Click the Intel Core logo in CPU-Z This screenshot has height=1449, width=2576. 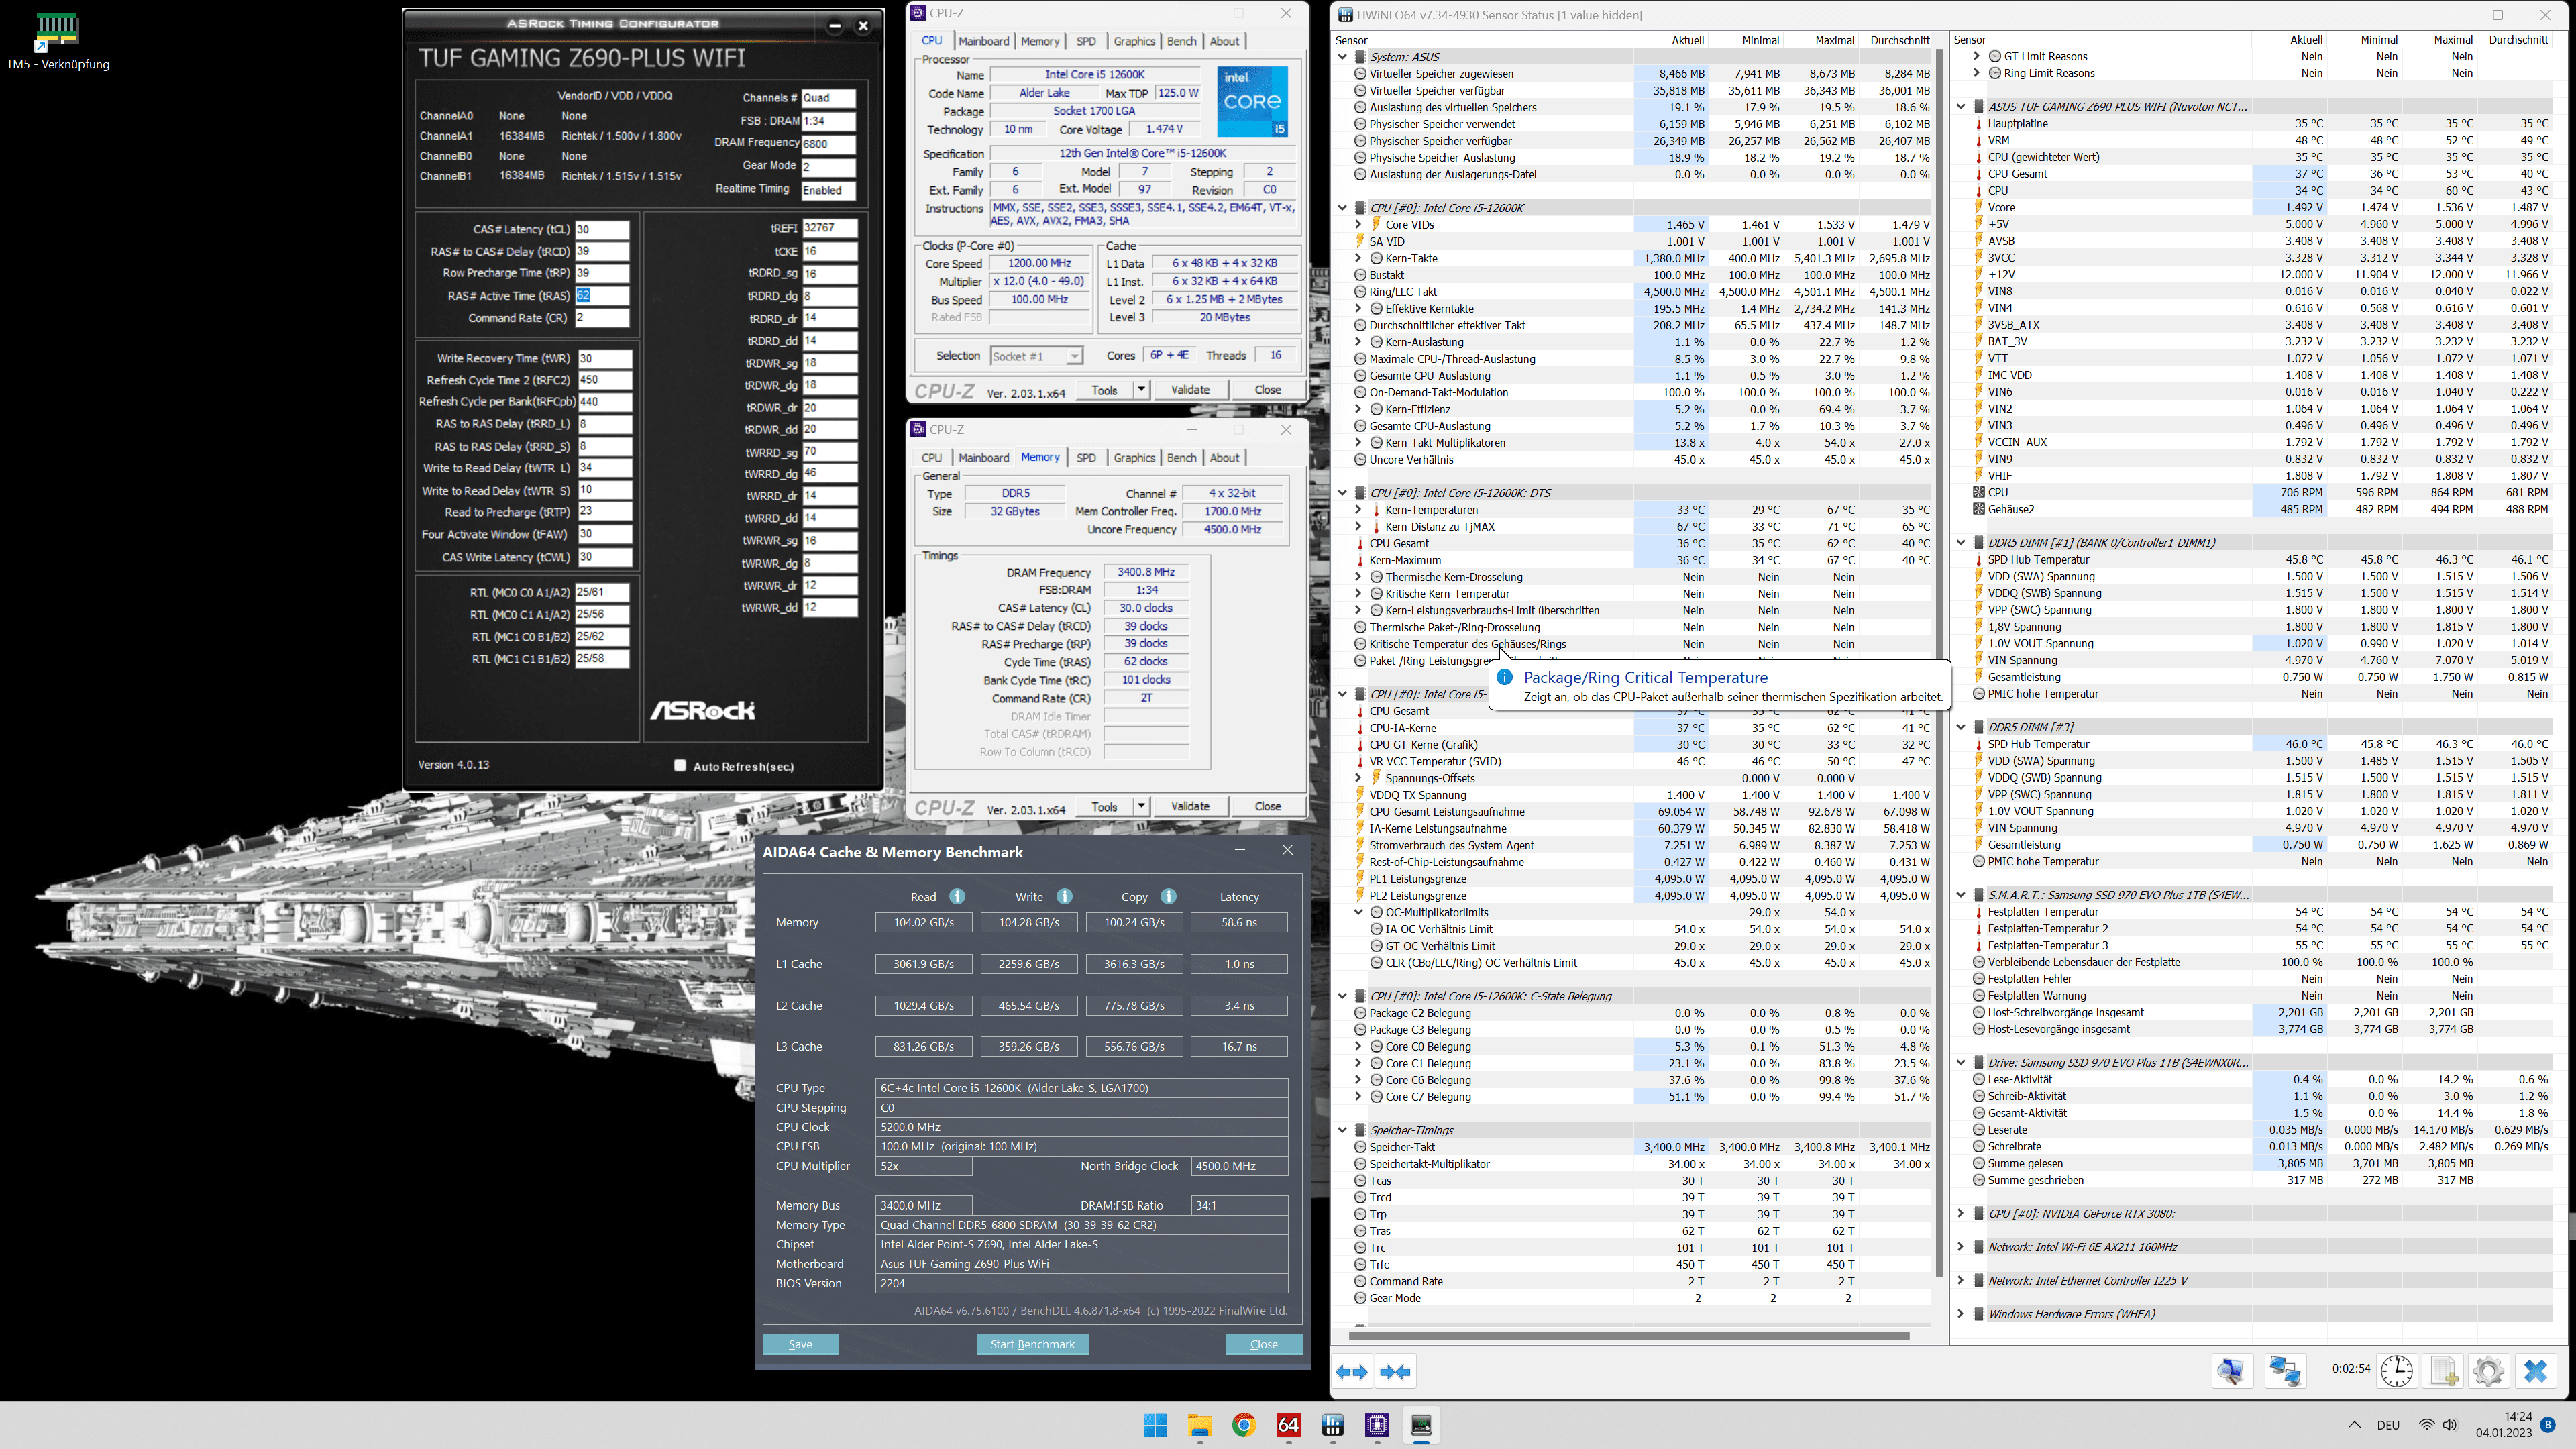pos(1252,102)
